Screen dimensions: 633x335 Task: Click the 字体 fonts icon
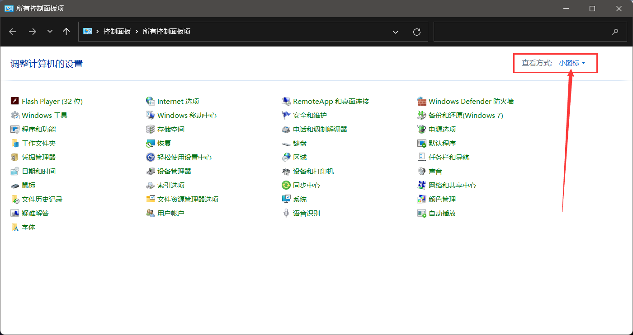pyautogui.click(x=15, y=227)
